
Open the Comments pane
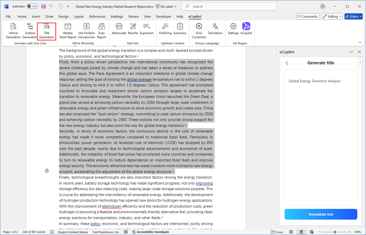coord(308,16)
